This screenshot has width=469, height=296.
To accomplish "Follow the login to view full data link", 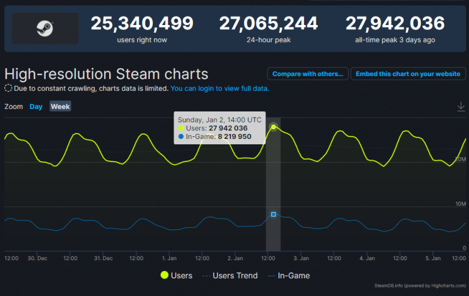I will click(x=219, y=88).
